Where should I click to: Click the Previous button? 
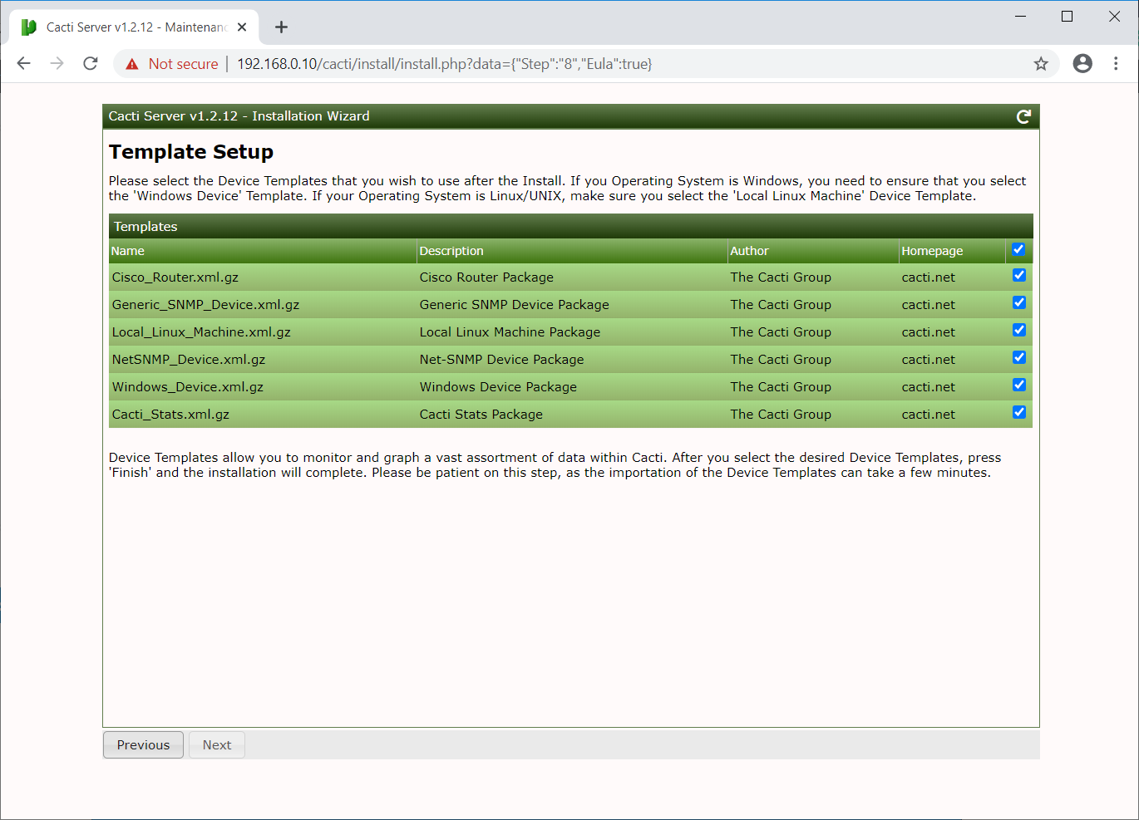point(143,745)
